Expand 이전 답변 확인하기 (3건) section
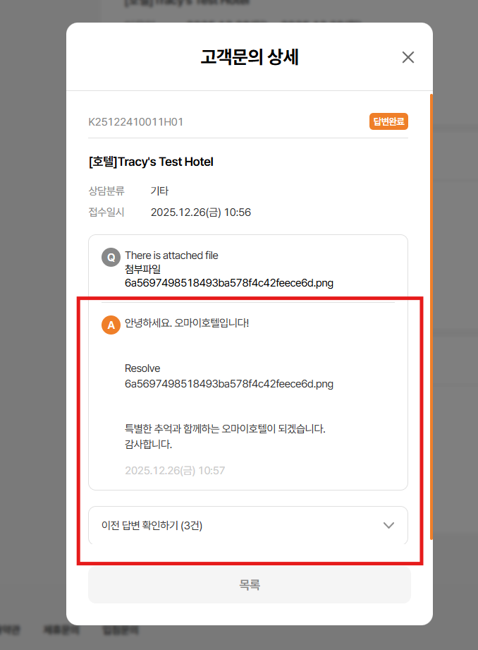Viewport: 478px width, 650px height. pyautogui.click(x=152, y=525)
